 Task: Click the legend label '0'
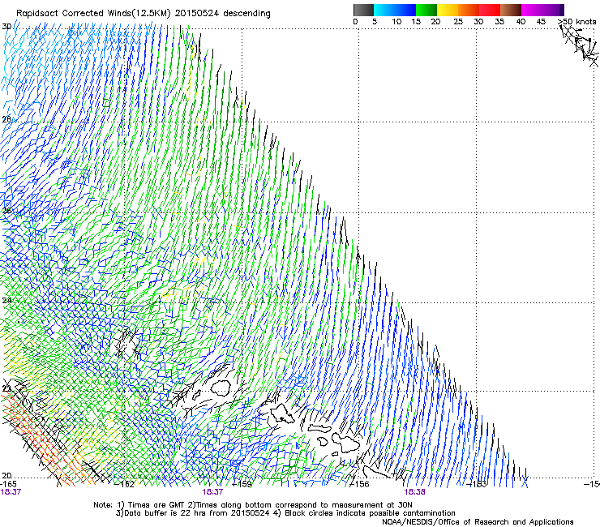point(355,22)
